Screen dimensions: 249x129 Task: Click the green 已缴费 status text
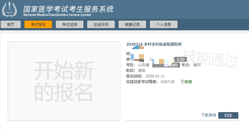click(186, 82)
